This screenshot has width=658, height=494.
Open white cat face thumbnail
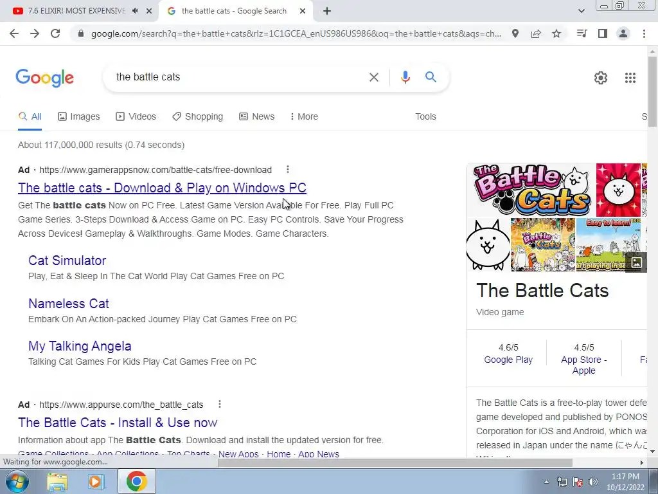[x=488, y=245]
